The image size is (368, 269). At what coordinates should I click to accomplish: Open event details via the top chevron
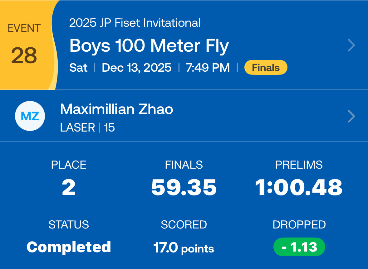[351, 46]
